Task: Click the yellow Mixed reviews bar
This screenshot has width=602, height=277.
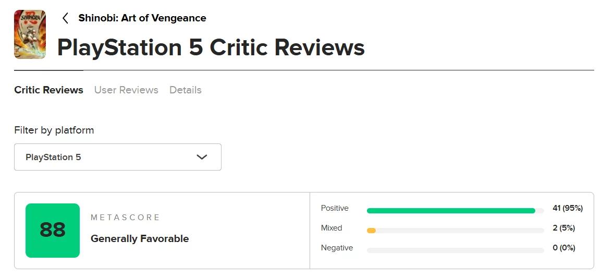Action: (371, 231)
